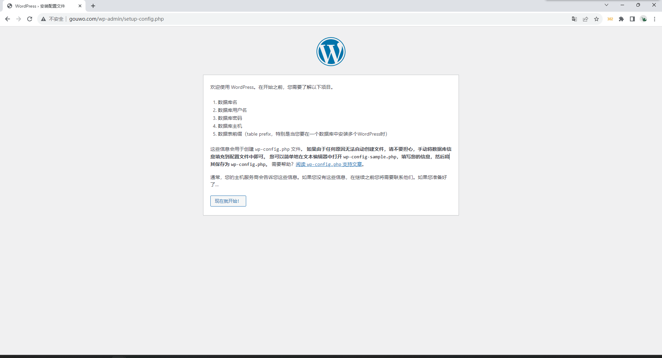View the not-secure site warning icon
Screen dimensions: 662x358
(43, 19)
